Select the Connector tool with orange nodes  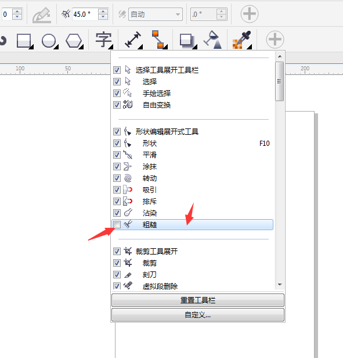click(158, 40)
